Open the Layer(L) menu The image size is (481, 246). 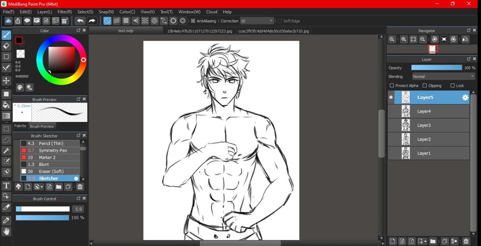point(45,12)
